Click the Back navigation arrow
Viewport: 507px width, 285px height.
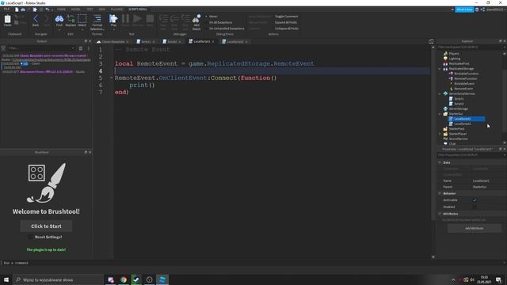coord(36,19)
